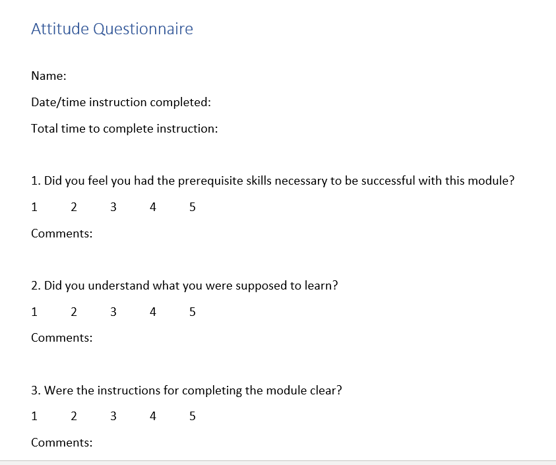The image size is (556, 465).
Task: Pick rating 5 under the supposed to learn question
Action: [x=192, y=312]
